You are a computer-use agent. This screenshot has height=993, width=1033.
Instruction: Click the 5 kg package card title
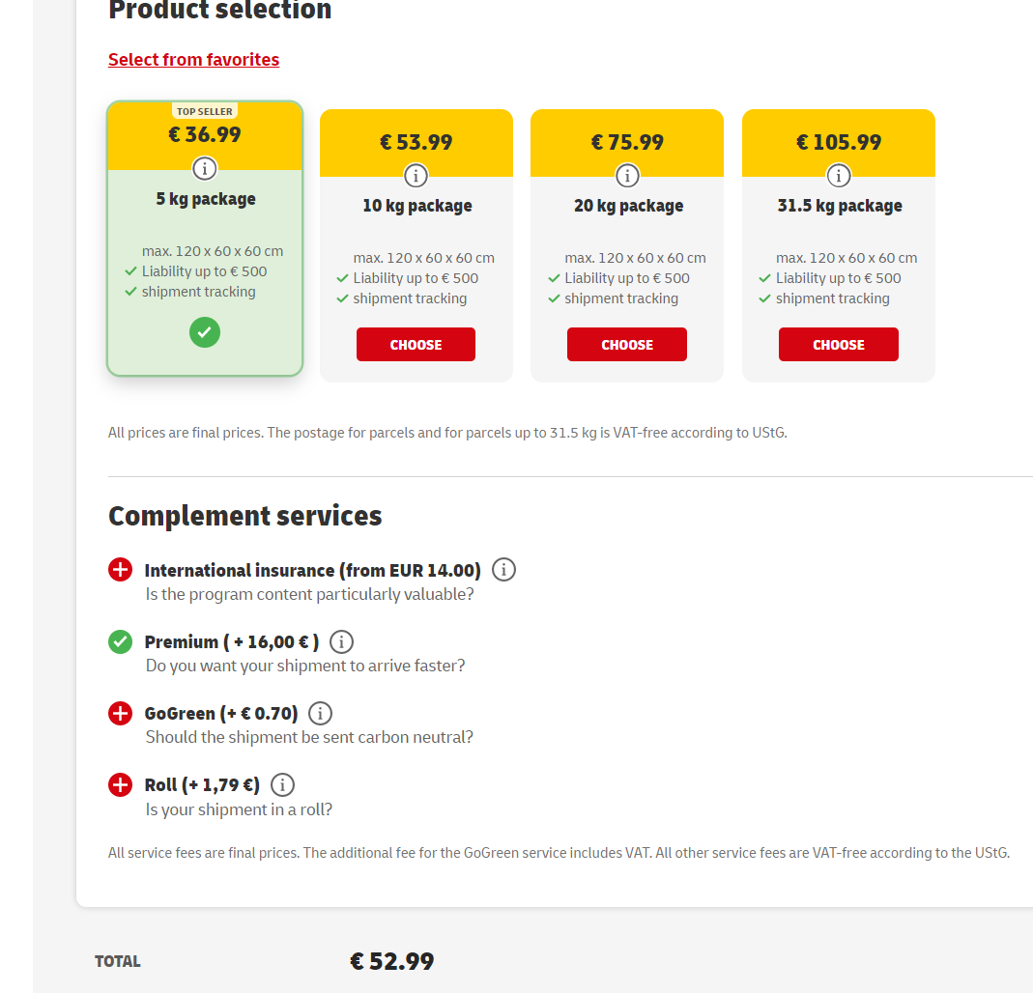pyautogui.click(x=206, y=199)
